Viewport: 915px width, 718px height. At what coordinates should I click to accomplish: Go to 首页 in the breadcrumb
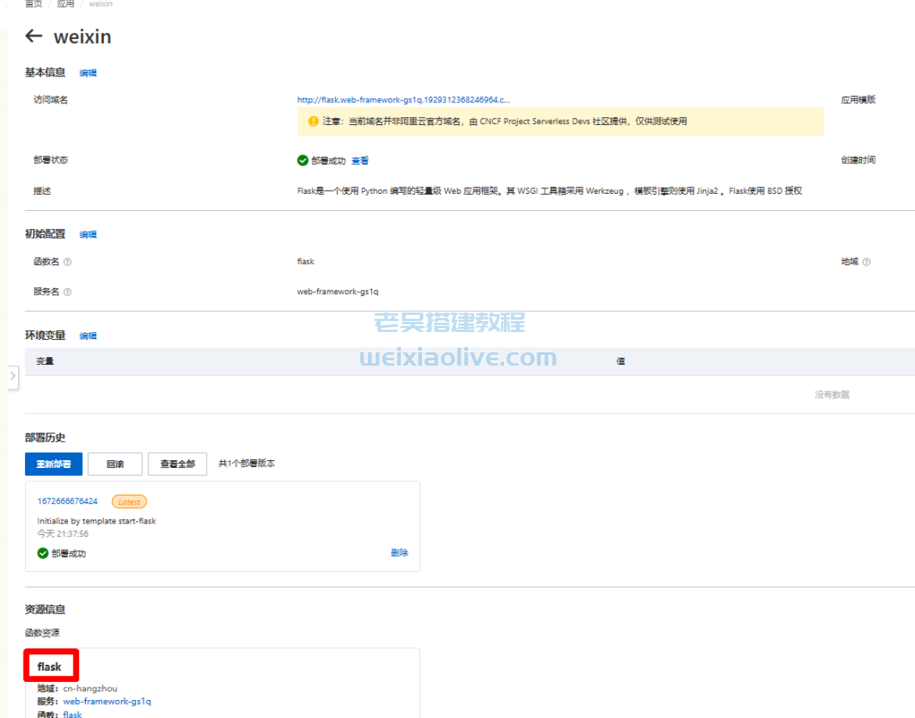(34, 4)
